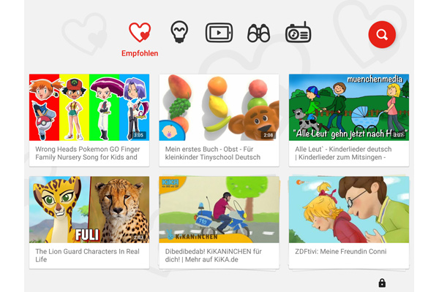
Task: Open the radio music category
Action: click(299, 32)
